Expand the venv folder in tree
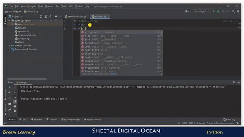 [12, 24]
